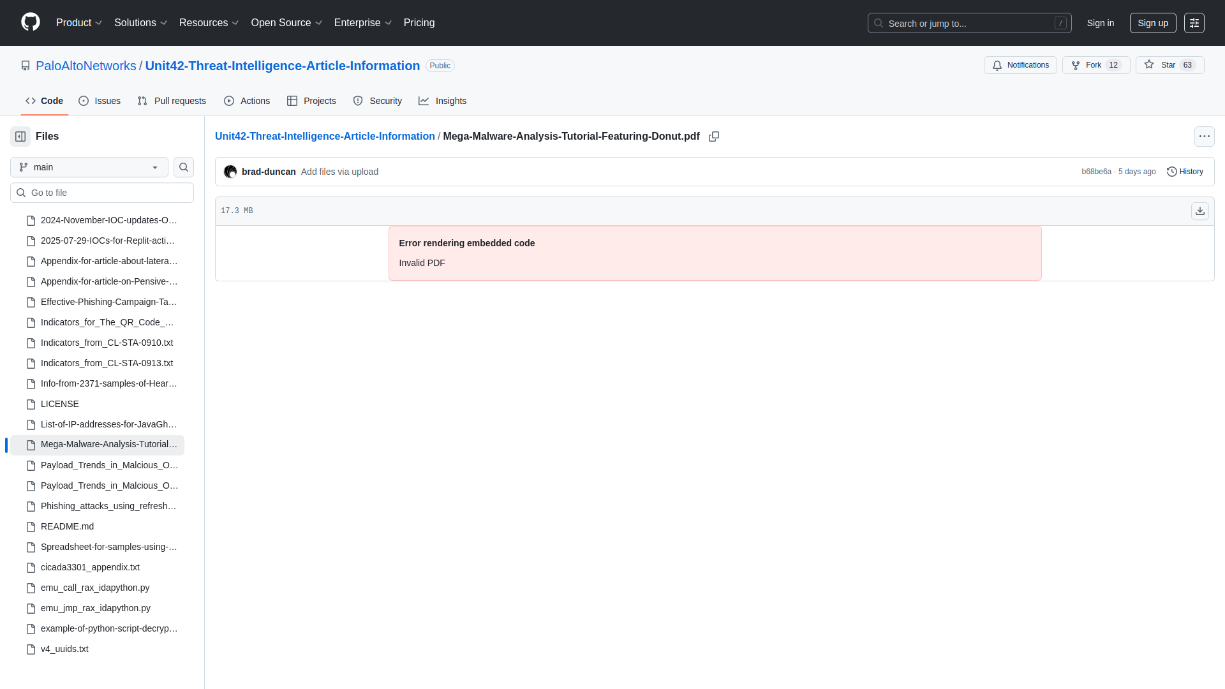Switch to the Code tab
This screenshot has width=1225, height=689.
tap(44, 101)
